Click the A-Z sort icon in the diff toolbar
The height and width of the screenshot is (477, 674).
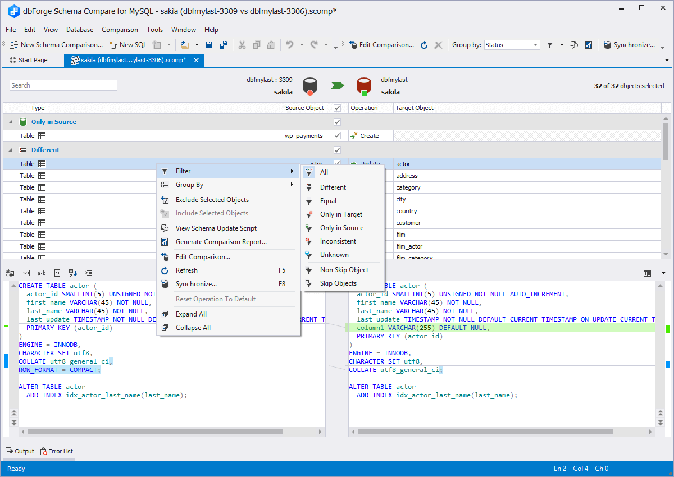(72, 273)
